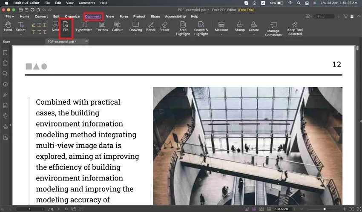Toggle Keep Tool Selected
The width and height of the screenshot is (362, 212).
click(x=295, y=28)
